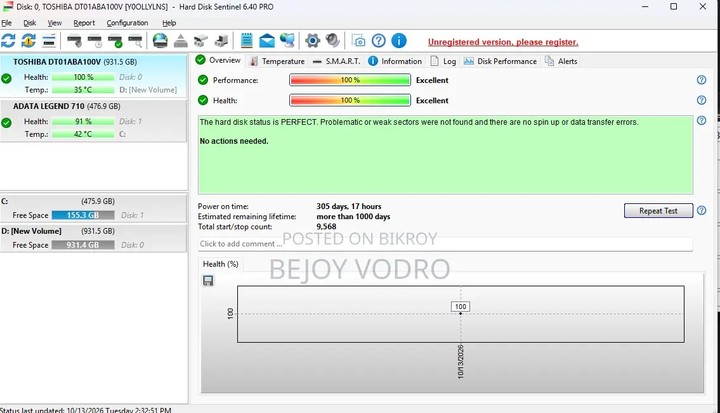This screenshot has height=413, width=720.
Task: Open the Disk menu
Action: pyautogui.click(x=30, y=23)
